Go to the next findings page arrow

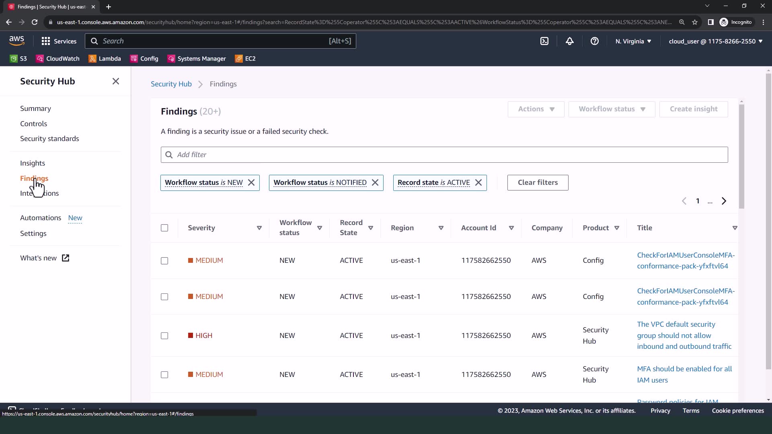coord(724,201)
